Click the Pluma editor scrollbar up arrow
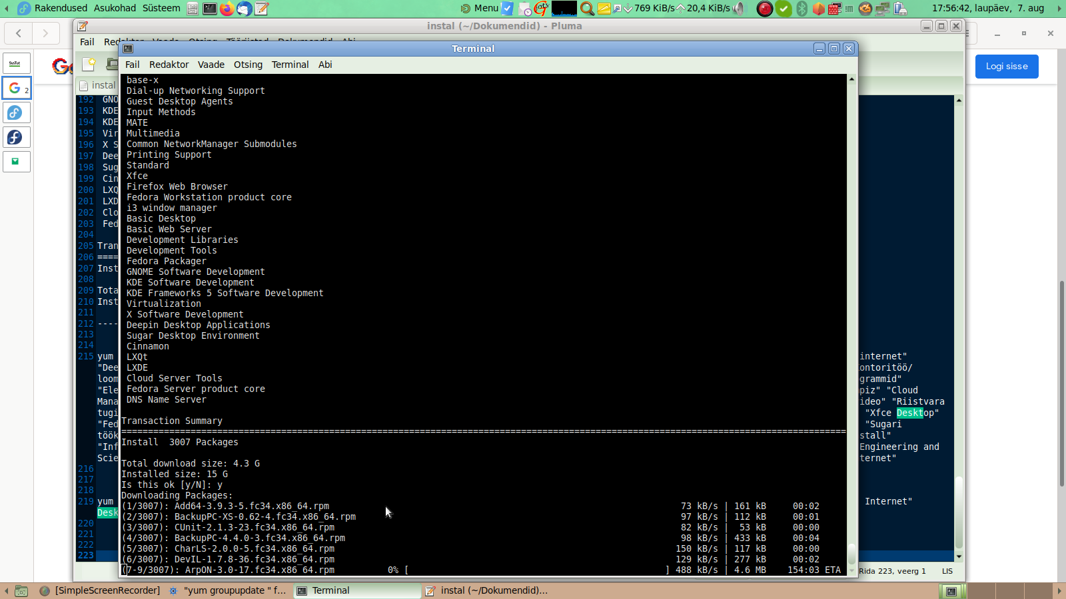 pyautogui.click(x=959, y=100)
